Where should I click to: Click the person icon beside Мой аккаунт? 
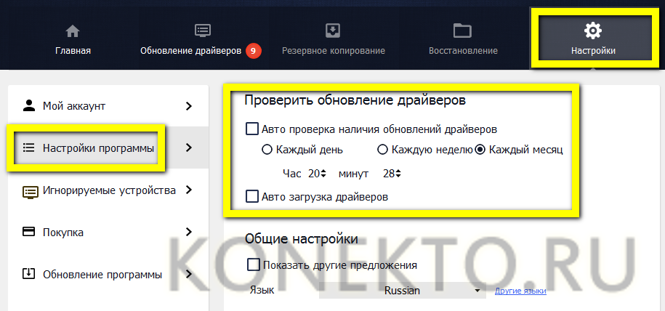click(x=29, y=105)
